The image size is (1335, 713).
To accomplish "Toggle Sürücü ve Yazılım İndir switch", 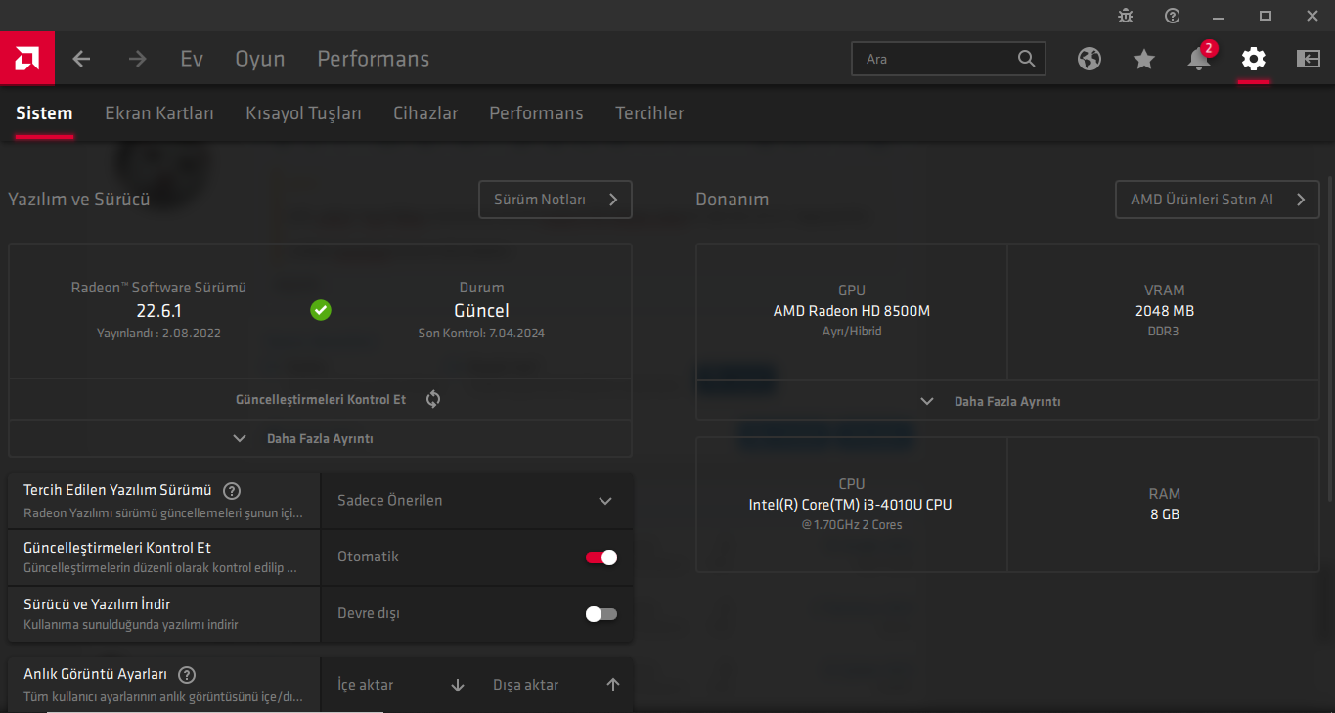I will (x=601, y=614).
